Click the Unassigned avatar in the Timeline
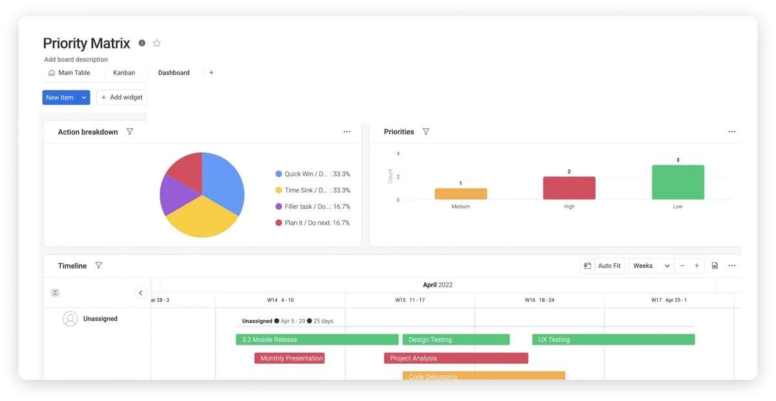The image size is (776, 401). click(70, 318)
